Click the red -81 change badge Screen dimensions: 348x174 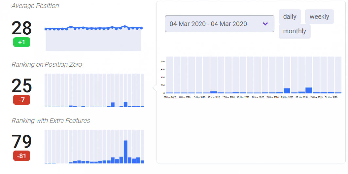tap(22, 156)
